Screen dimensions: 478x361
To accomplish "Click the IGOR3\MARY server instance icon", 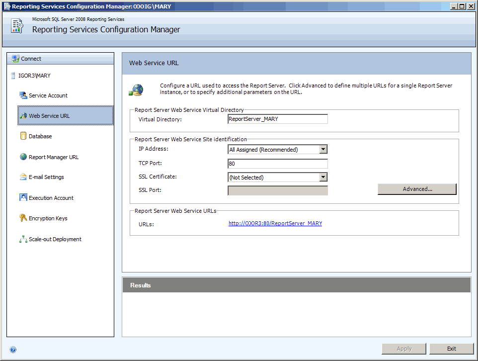I will tap(13, 76).
